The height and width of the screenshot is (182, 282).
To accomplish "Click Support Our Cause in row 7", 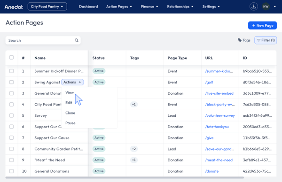I will [52, 138].
